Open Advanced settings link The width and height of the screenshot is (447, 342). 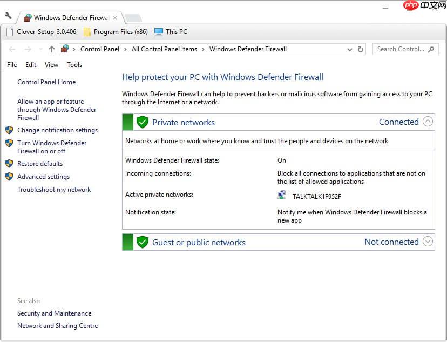[x=43, y=177]
